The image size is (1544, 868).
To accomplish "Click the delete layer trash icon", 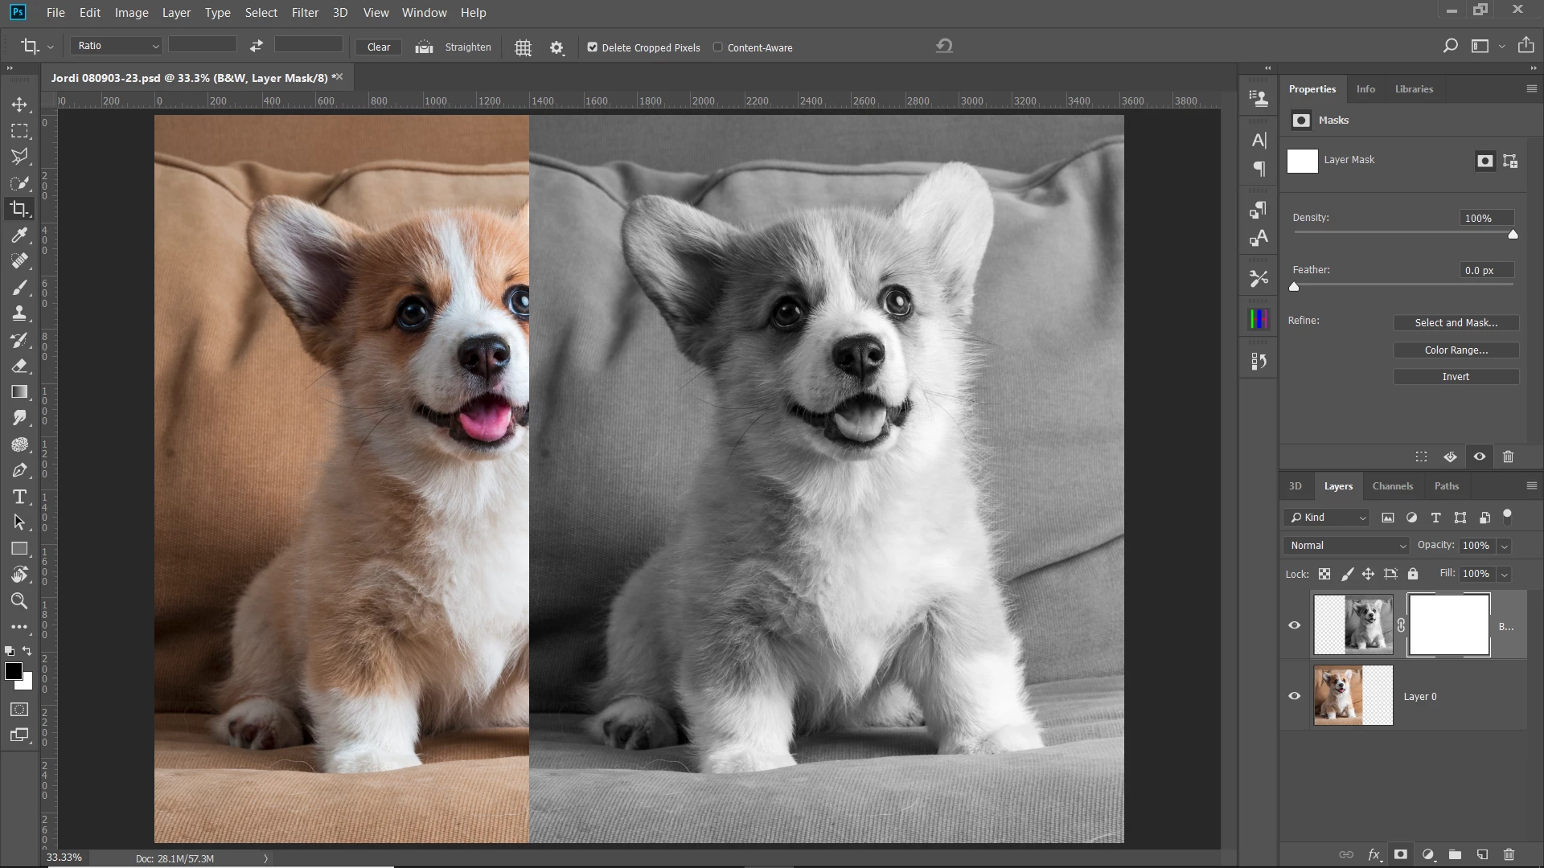I will tap(1509, 854).
